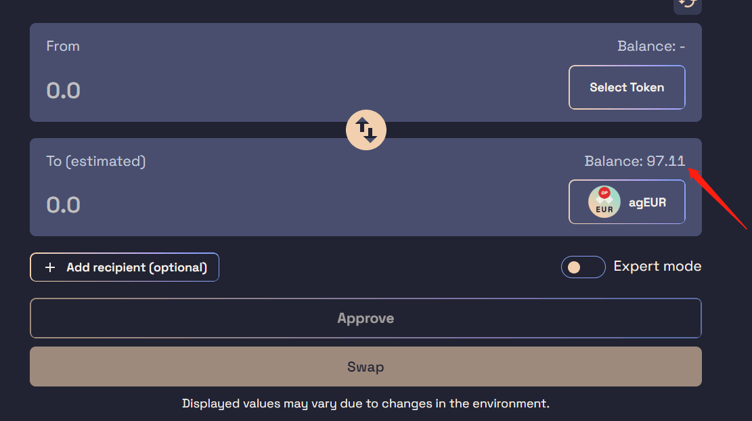The height and width of the screenshot is (421, 752).
Task: Click the empty From balance indicator
Action: pyautogui.click(x=650, y=46)
